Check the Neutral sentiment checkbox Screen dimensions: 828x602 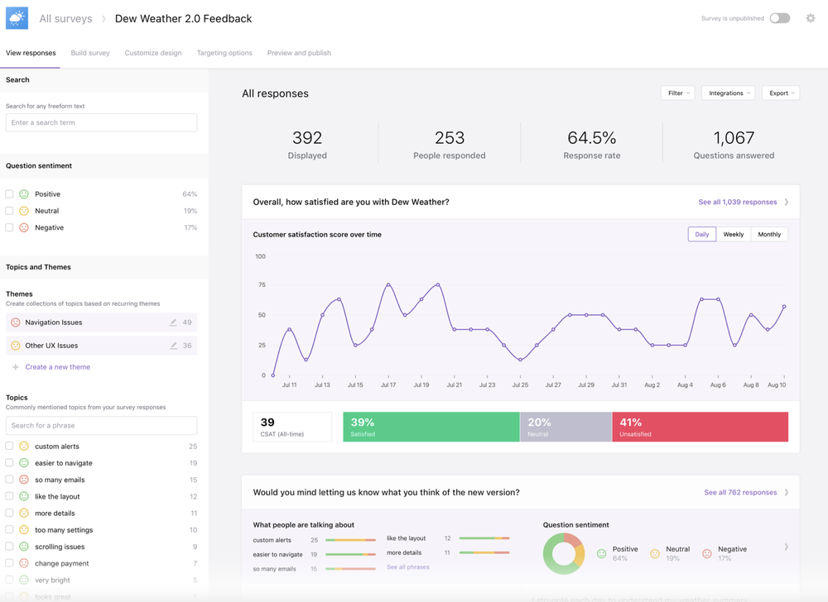[9, 211]
